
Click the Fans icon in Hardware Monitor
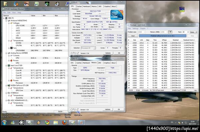11,48
